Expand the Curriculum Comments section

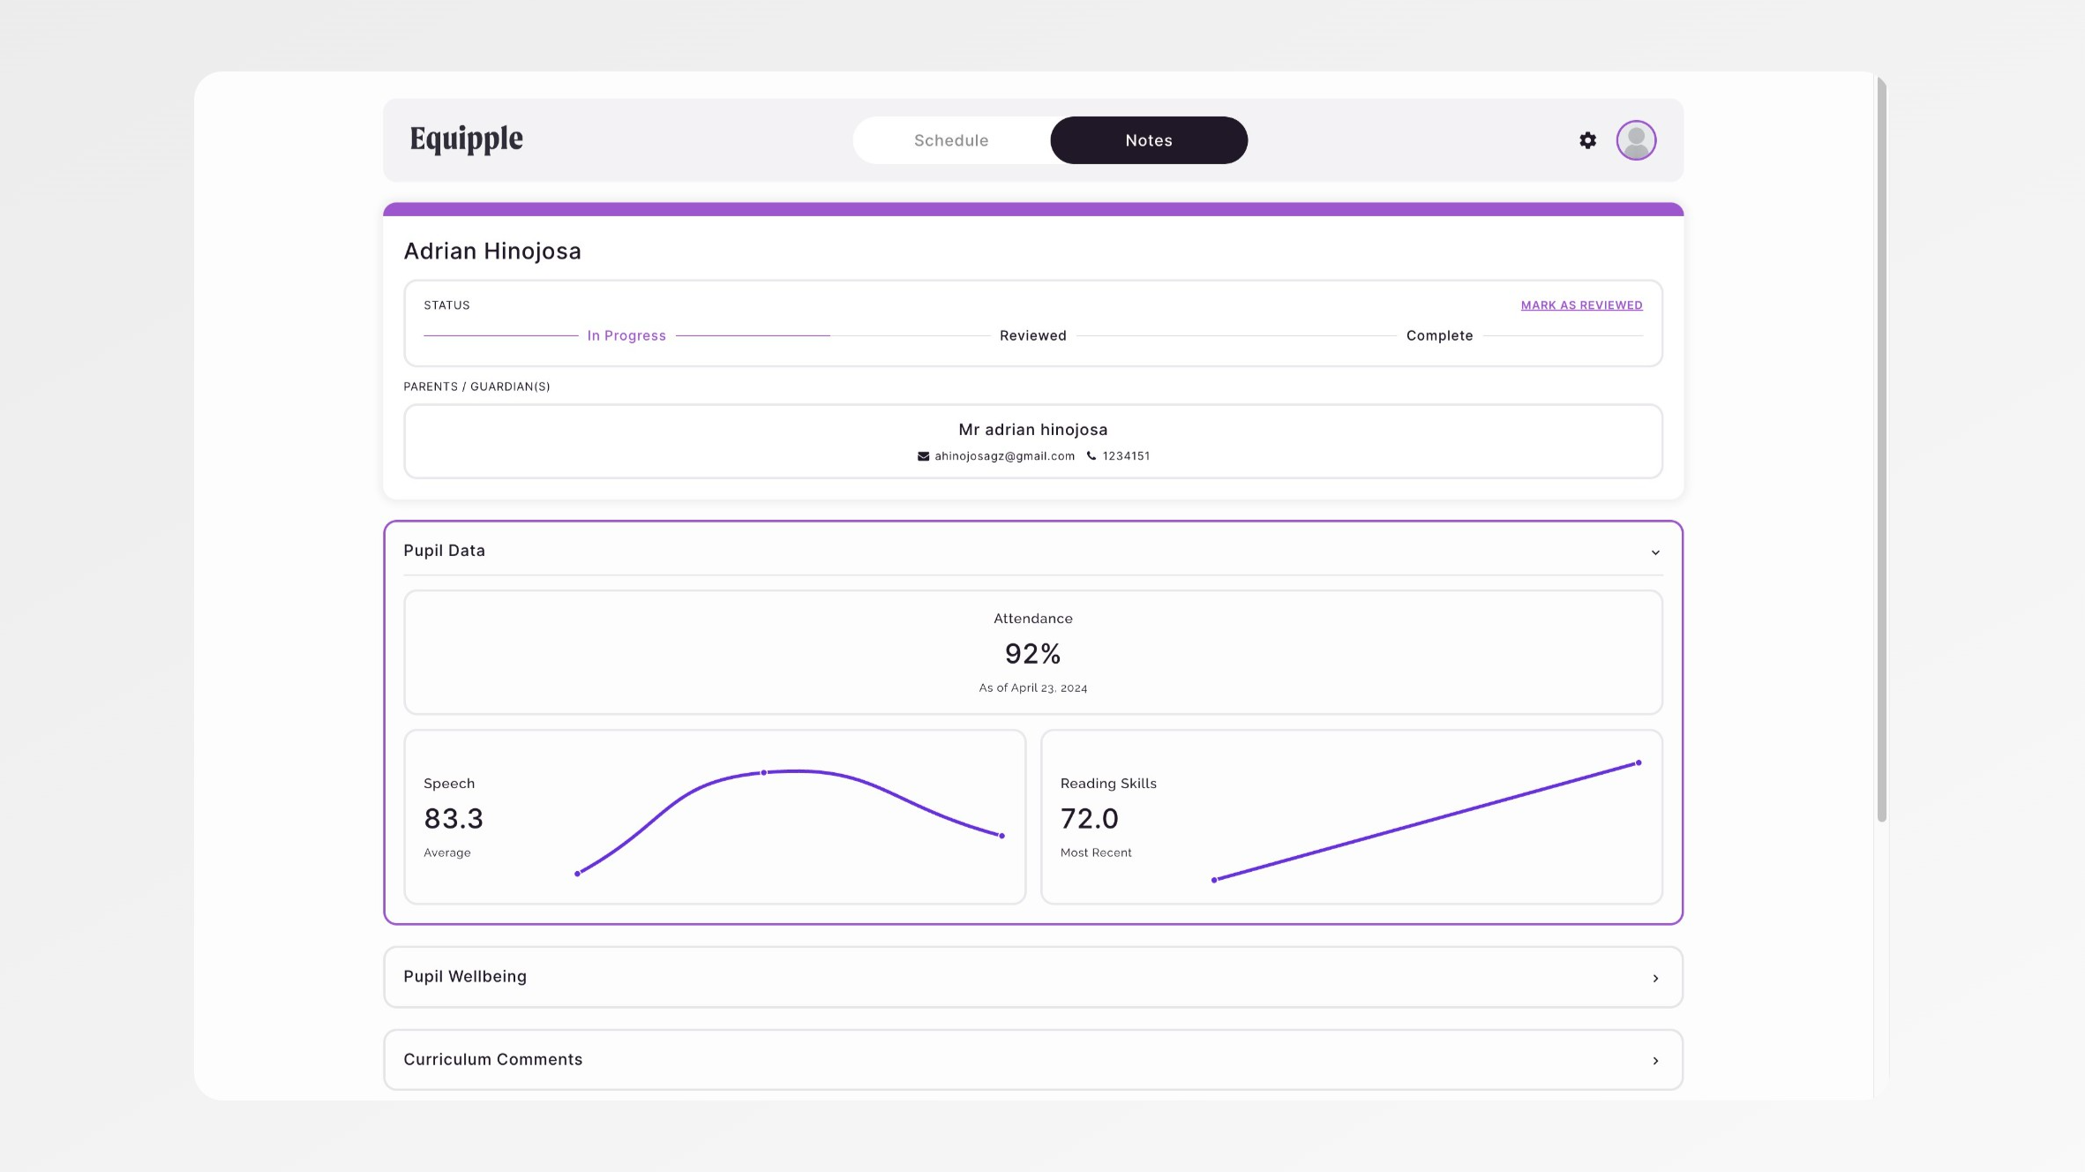1033,1060
